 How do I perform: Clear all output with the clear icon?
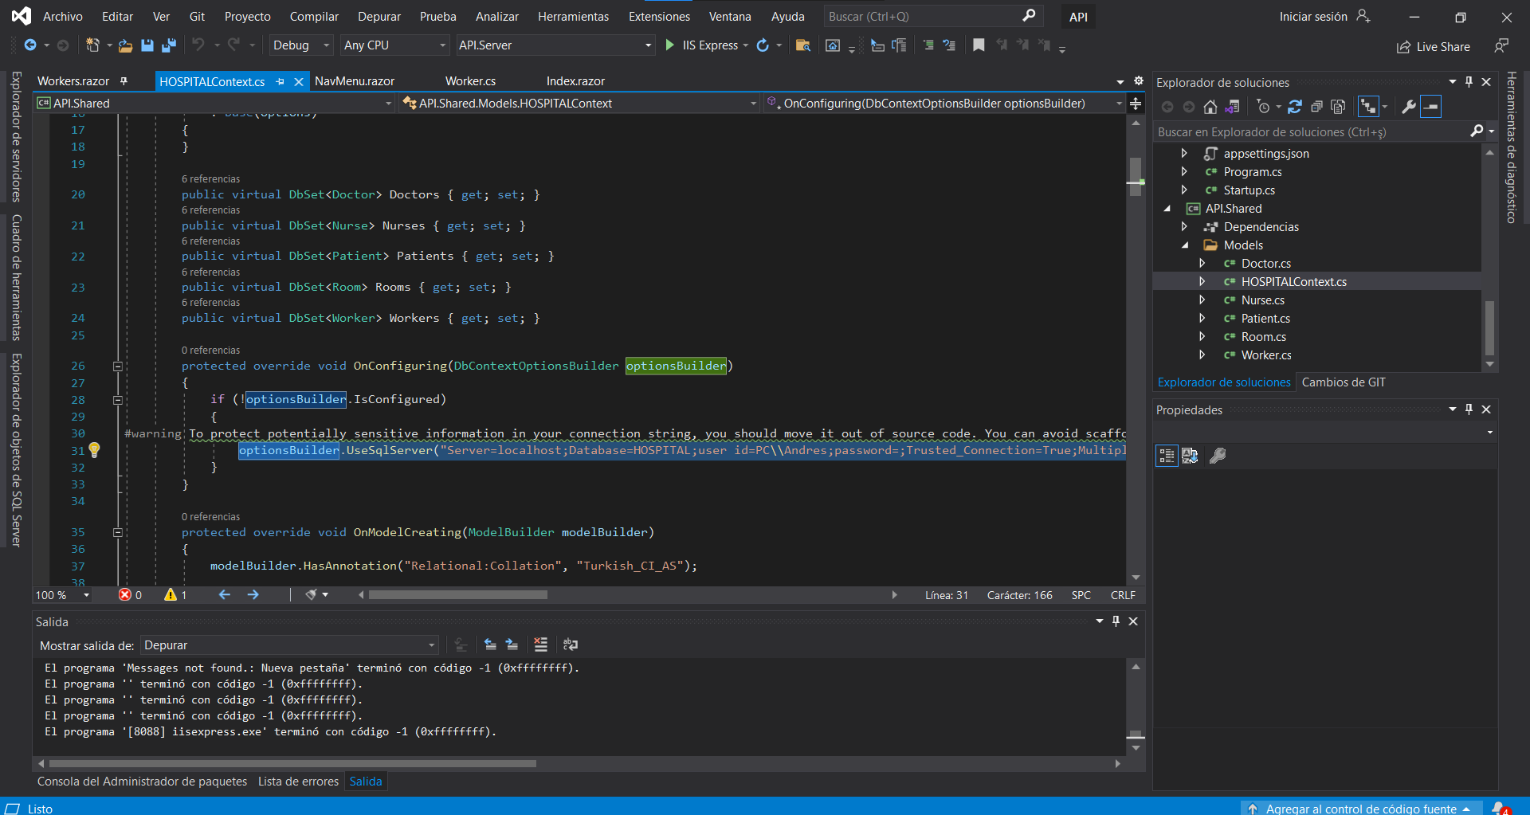click(x=540, y=645)
